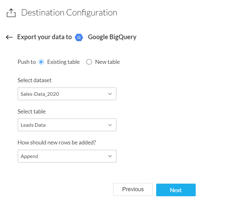Click the Google BigQuery hexagon logo

79,37
